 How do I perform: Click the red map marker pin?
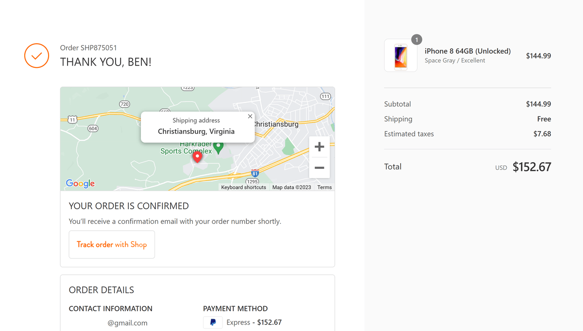coord(197,156)
